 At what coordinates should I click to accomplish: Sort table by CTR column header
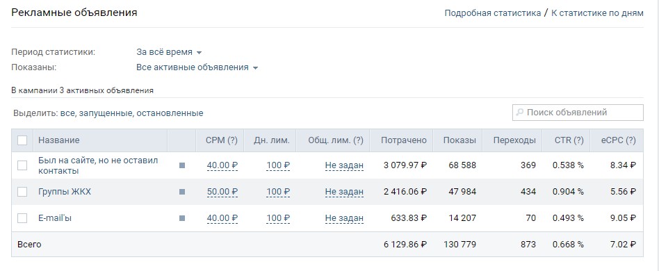[569, 140]
